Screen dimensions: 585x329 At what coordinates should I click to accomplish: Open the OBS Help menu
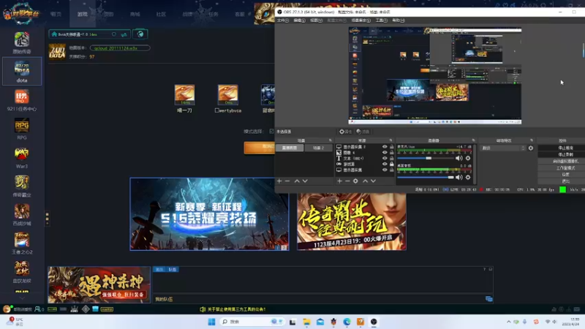coord(398,20)
